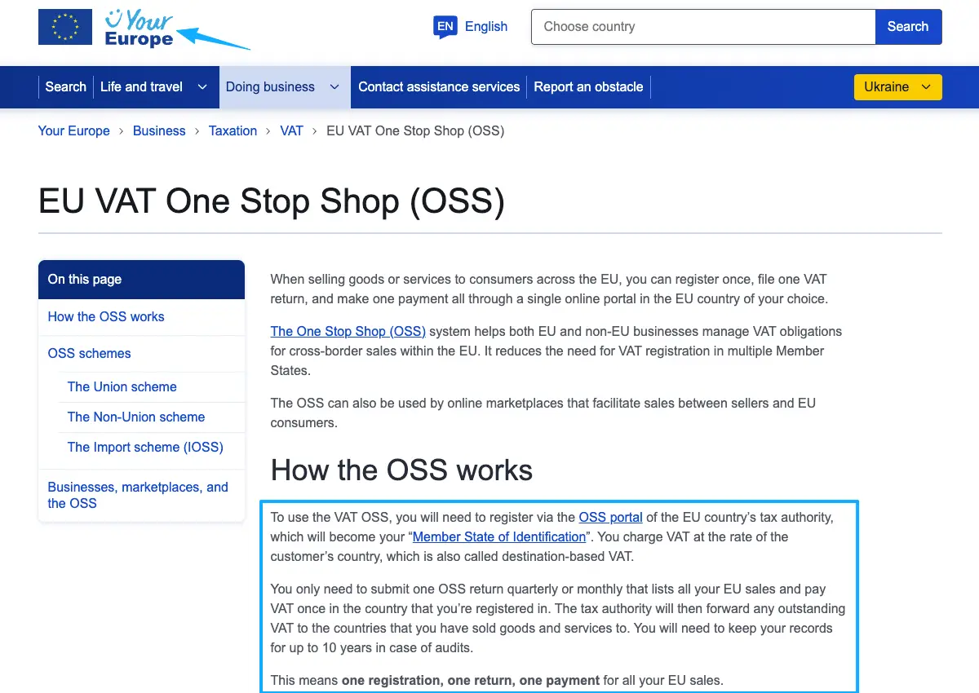Viewport: 979px width, 693px height.
Task: Jump to The Non-Union scheme
Action: pos(136,417)
